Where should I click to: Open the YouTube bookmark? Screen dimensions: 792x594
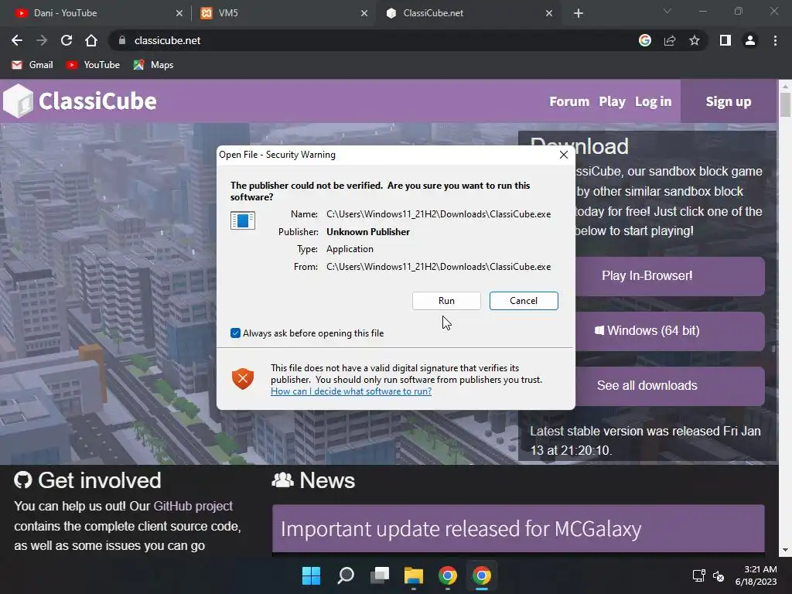[93, 65]
